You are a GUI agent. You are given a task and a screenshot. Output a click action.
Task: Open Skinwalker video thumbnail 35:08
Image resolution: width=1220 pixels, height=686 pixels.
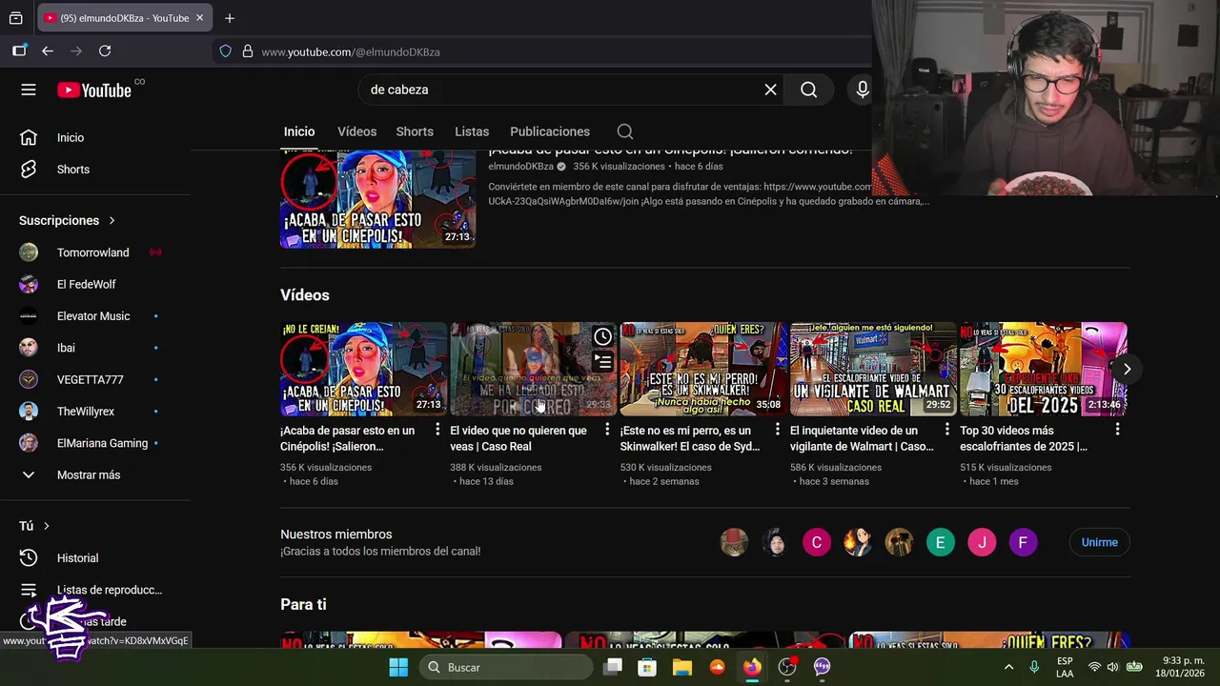point(703,369)
